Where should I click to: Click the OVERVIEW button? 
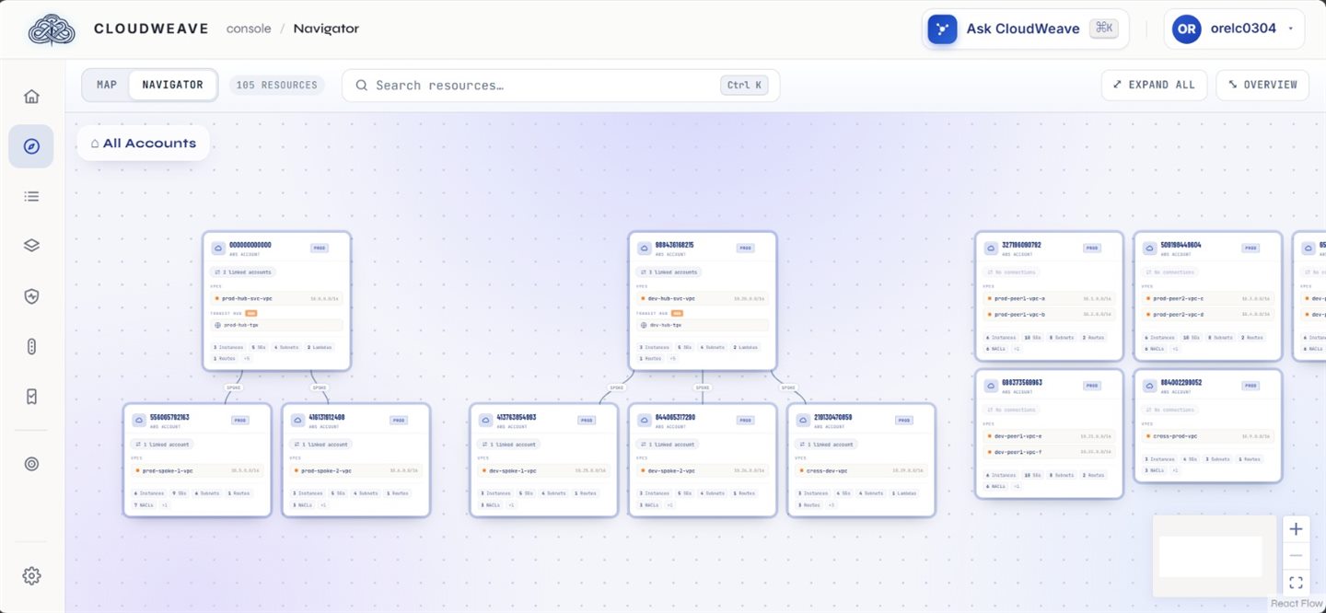tap(1262, 85)
